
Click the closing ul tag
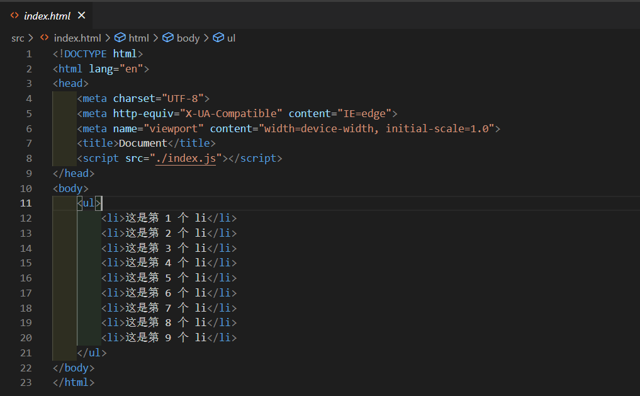(x=92, y=353)
